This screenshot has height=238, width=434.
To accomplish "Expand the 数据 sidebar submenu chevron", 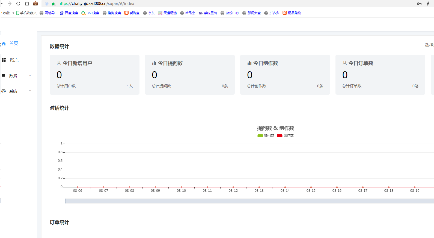I will 30,76.
